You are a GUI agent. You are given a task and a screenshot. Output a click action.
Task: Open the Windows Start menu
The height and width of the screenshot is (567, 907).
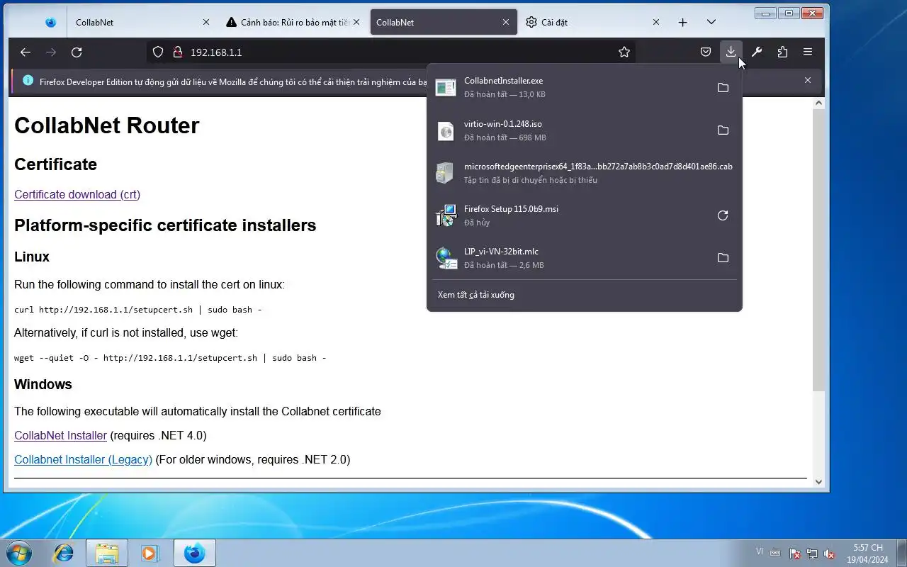click(18, 553)
